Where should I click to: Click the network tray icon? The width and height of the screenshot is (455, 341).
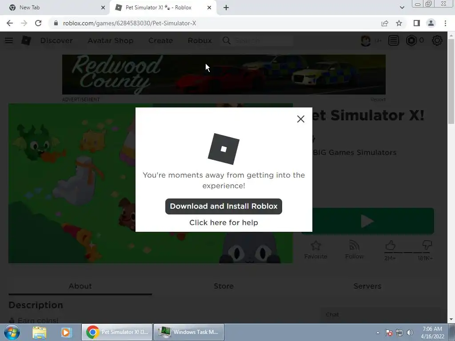pyautogui.click(x=399, y=333)
